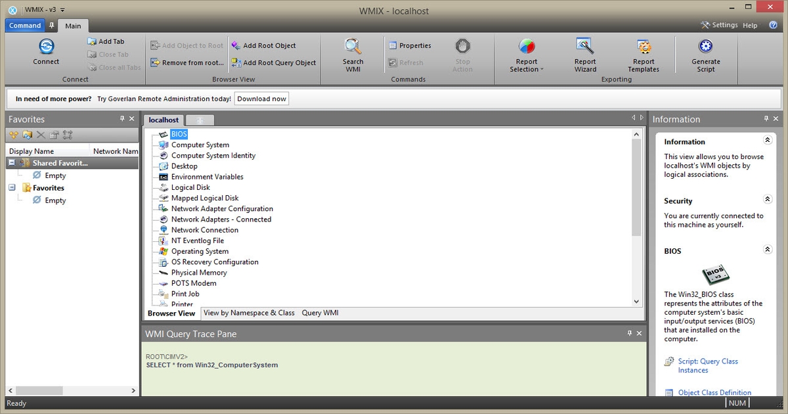Collapse the Security section in Information
Viewport: 788px width, 414px height.
point(767,200)
